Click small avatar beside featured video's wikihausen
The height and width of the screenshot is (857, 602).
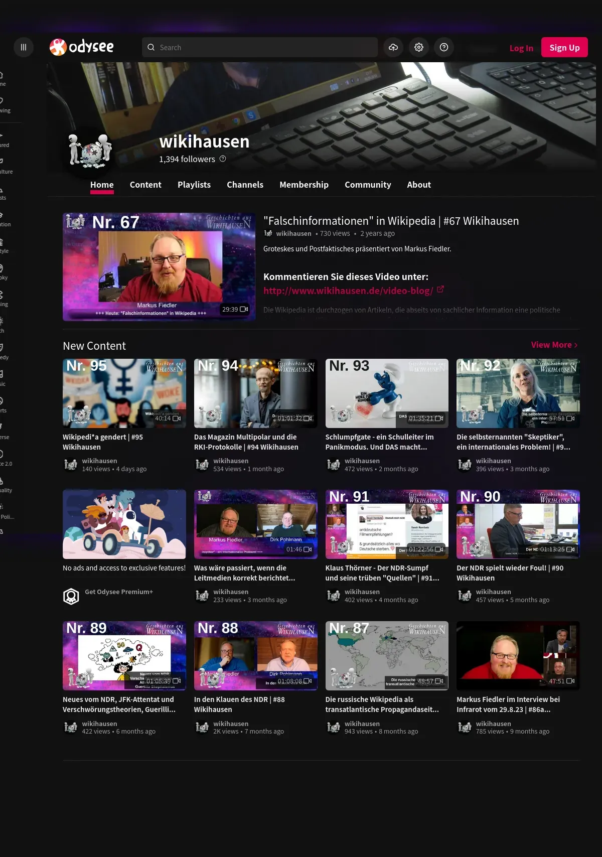(x=268, y=233)
